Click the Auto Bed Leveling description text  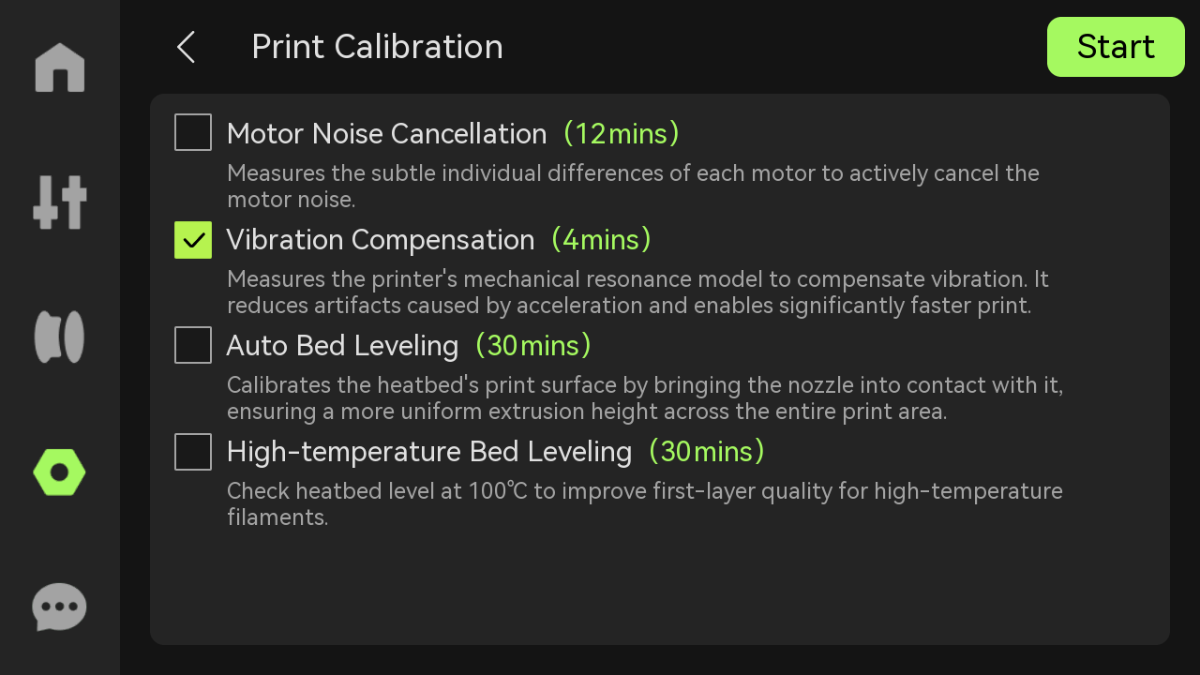pyautogui.click(x=645, y=398)
